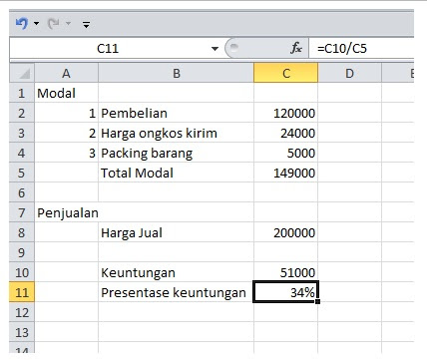Select column C header
The height and width of the screenshot is (360, 427).
pyautogui.click(x=285, y=73)
